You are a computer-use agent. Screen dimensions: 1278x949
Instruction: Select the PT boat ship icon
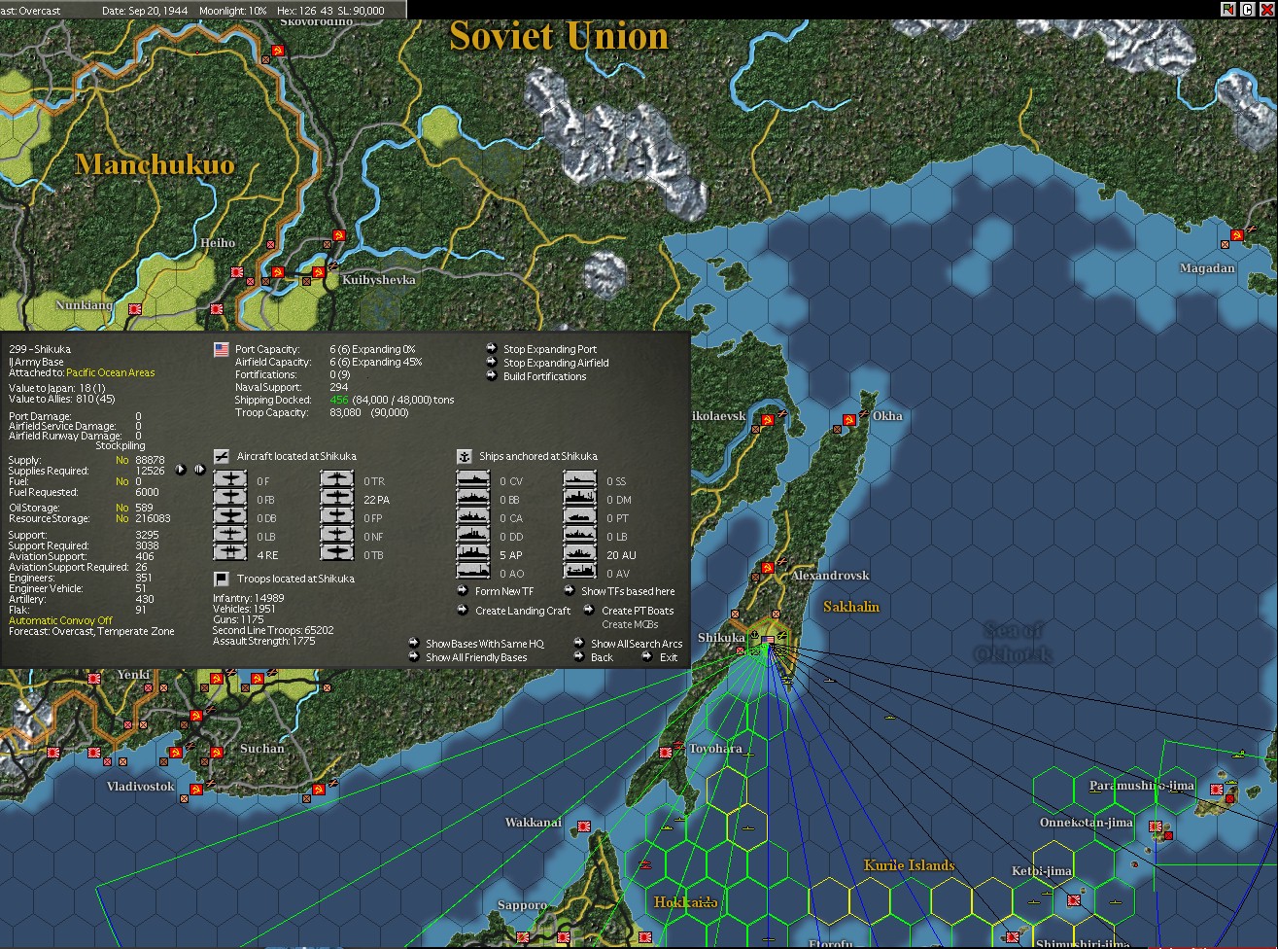580,517
